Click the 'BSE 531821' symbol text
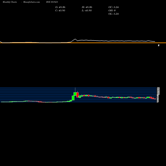Screen dimensions: 166x166 point(52,2)
